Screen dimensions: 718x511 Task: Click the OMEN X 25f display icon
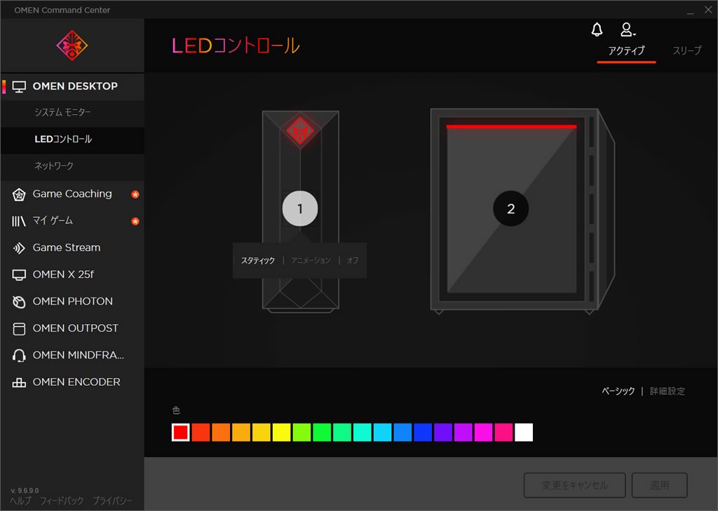coord(19,274)
